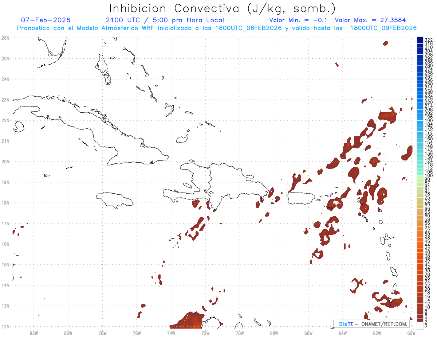Screen dimensions: 437x338
Task: Click the "12N" latitude label
Action: click(x=5, y=326)
